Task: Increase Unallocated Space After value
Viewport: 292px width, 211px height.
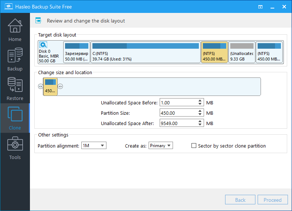Action: pos(200,121)
